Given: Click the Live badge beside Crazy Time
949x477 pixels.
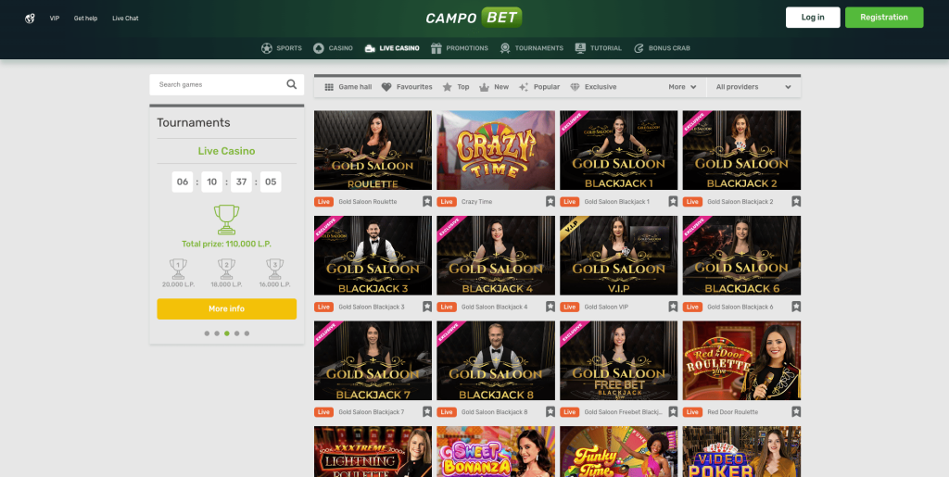Looking at the screenshot, I should (x=447, y=202).
